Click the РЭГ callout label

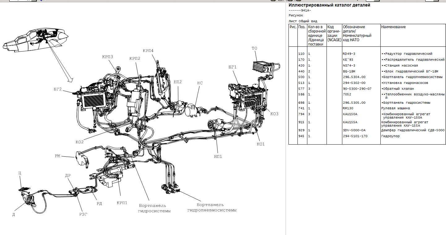coord(84,214)
